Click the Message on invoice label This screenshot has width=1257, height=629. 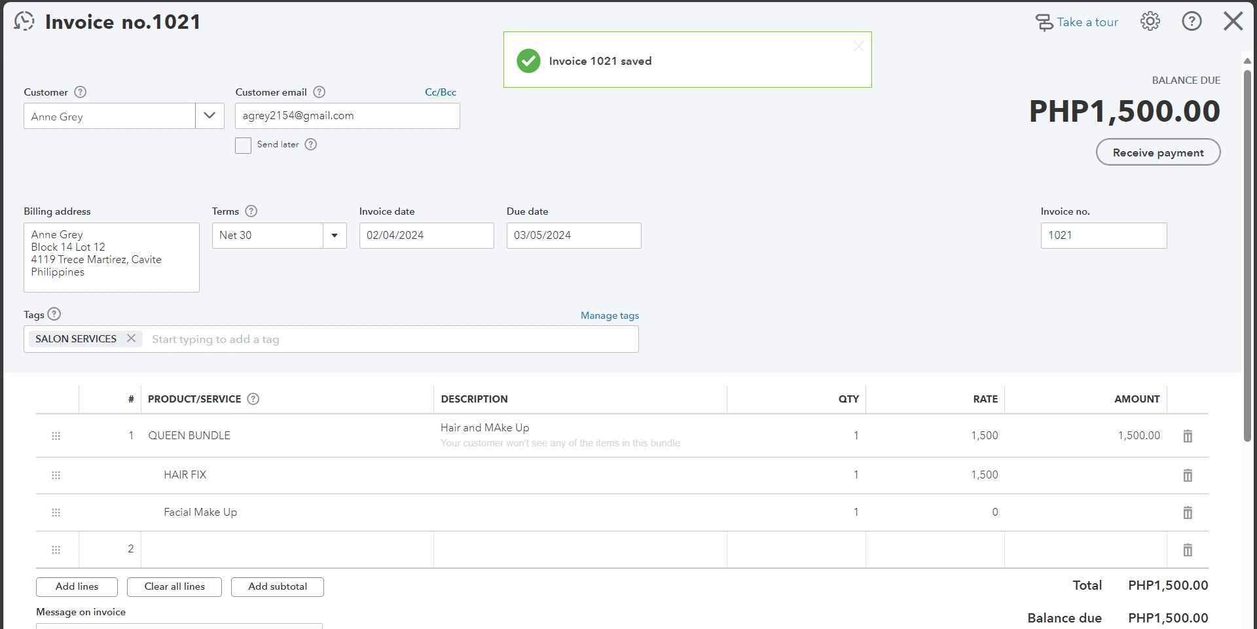81,613
